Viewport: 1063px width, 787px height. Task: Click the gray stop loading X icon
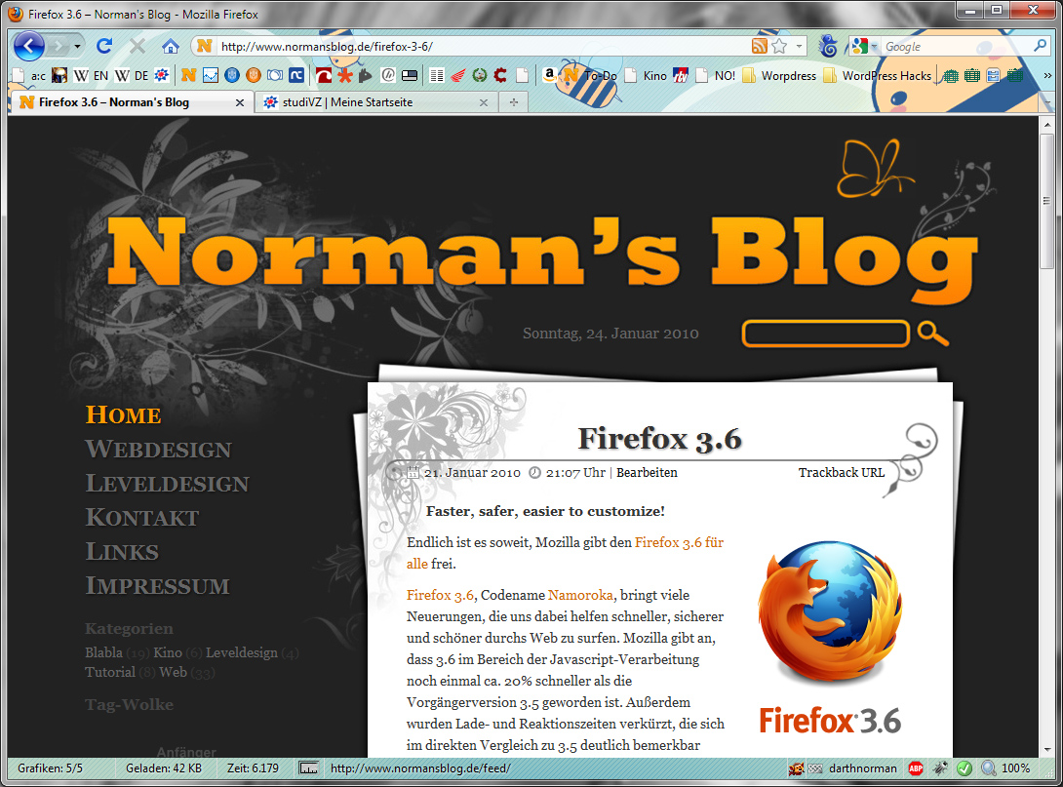pyautogui.click(x=138, y=46)
